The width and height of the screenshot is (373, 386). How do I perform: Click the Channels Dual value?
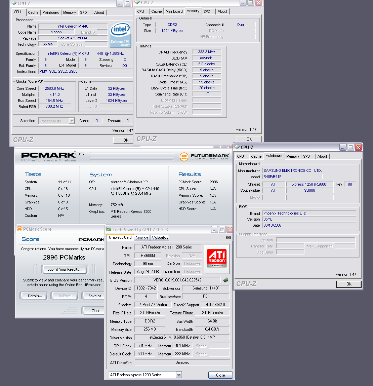tap(241, 25)
